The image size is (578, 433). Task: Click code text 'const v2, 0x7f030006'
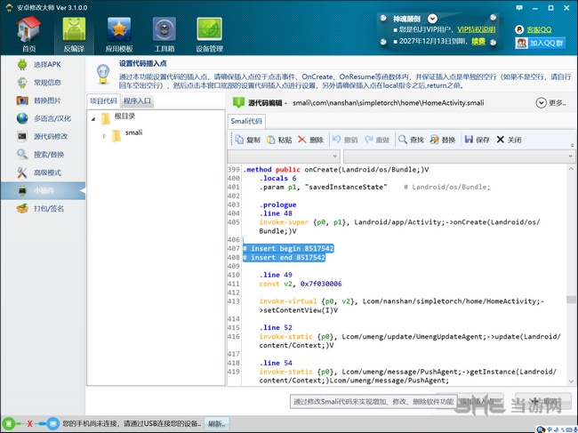301,284
